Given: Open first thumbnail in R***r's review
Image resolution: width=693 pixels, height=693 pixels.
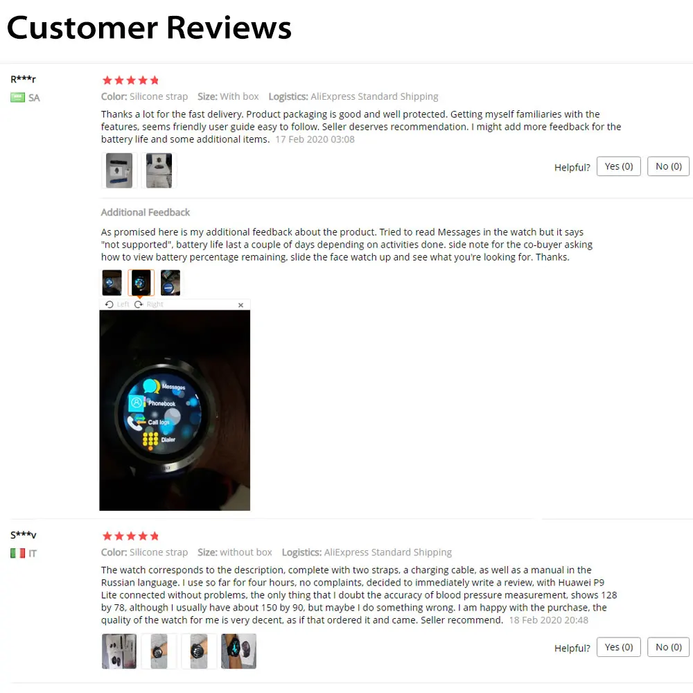Looking at the screenshot, I should pos(119,170).
